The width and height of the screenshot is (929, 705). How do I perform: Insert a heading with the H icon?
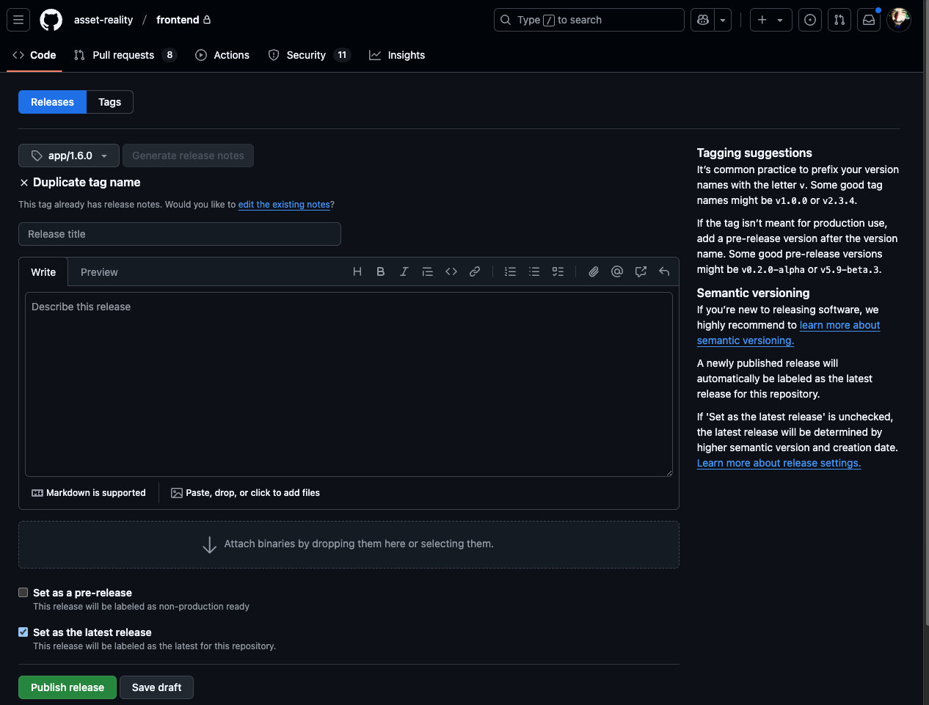click(357, 271)
